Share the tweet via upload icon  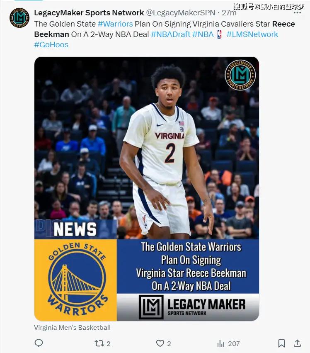click(x=297, y=343)
